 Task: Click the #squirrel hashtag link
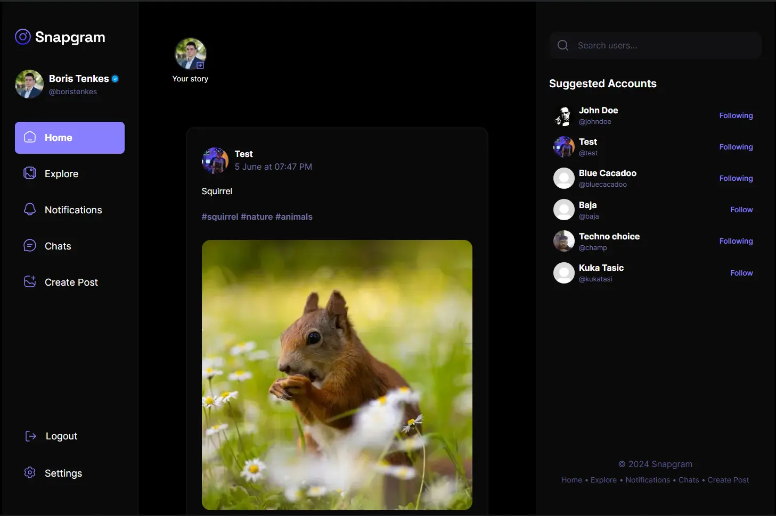coord(219,217)
